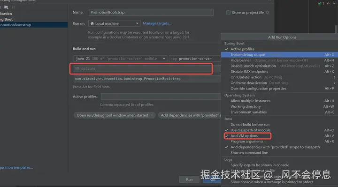Click the green checkmark inspection indicator
Image resolution: width=338 pixels, height=187 pixels.
[x=320, y=4]
